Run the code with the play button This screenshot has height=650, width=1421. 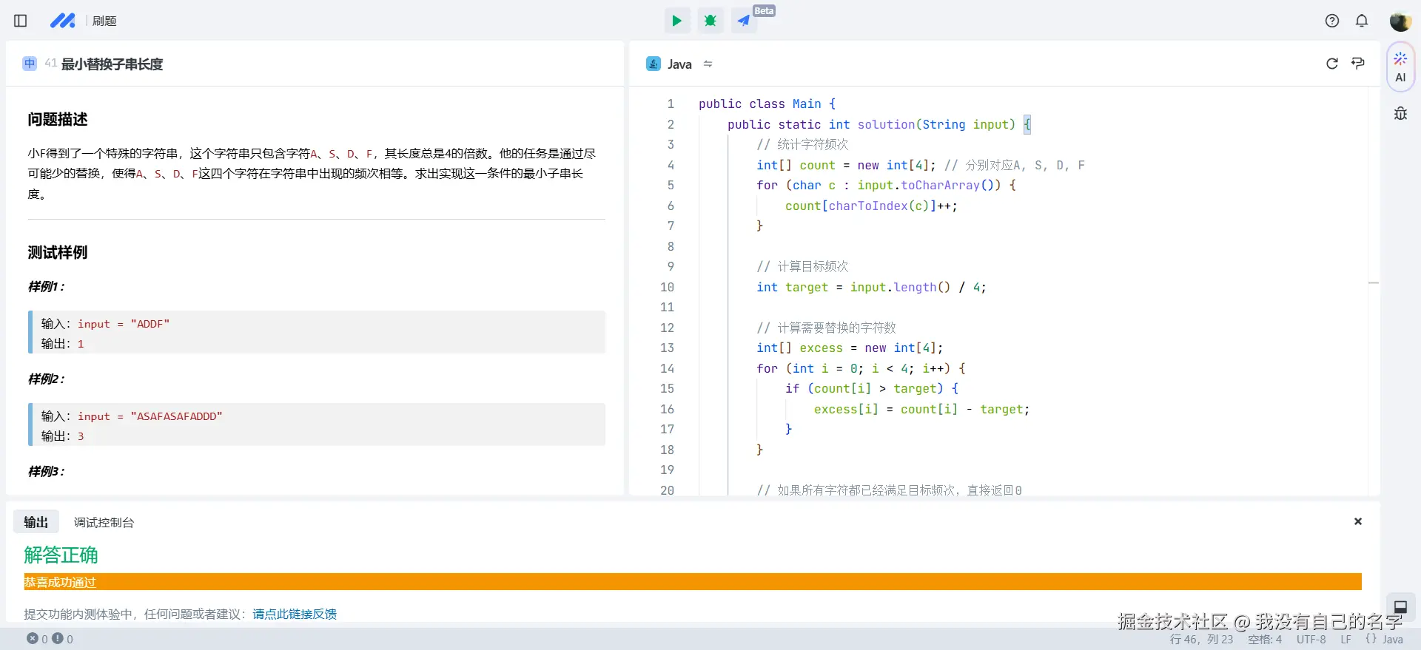coord(676,21)
